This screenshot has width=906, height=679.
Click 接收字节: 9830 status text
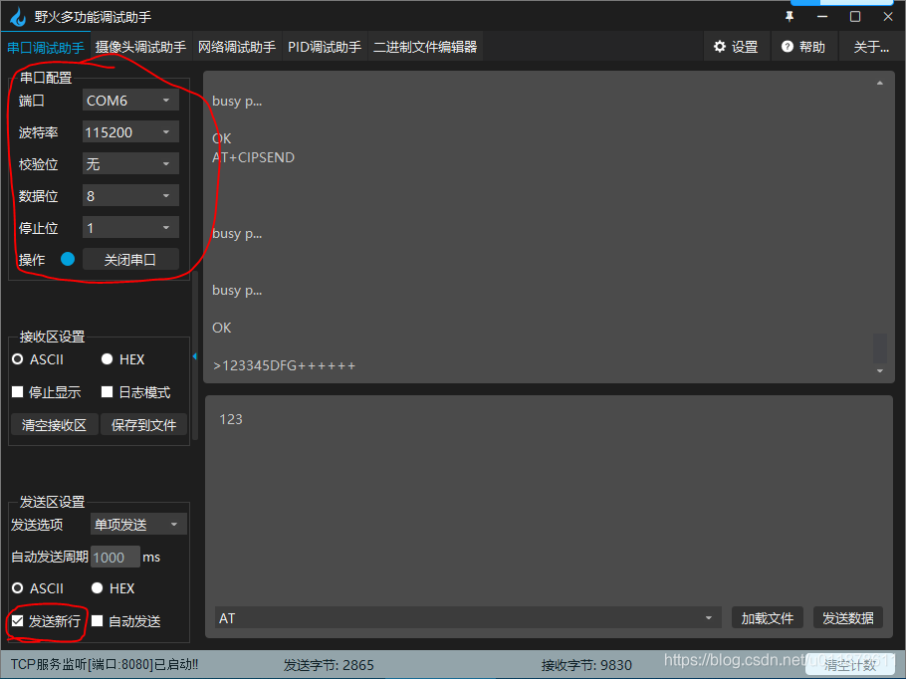coord(586,665)
